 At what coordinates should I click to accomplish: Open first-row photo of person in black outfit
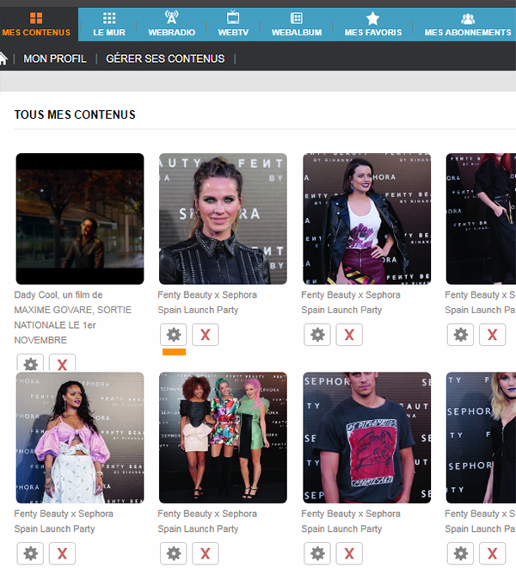pos(481,219)
